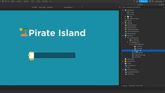Undock the Explorer panel with pop-out icon
The image size is (165, 93).
coord(161,5)
